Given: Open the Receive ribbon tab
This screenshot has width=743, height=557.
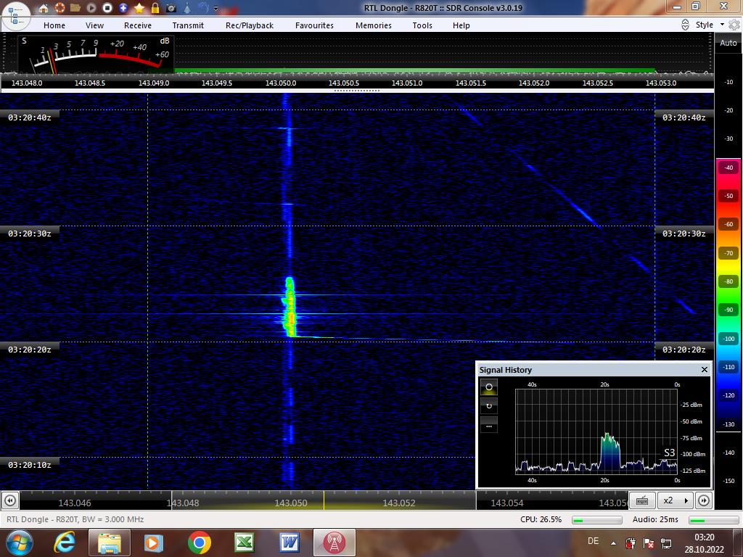Looking at the screenshot, I should coord(138,25).
